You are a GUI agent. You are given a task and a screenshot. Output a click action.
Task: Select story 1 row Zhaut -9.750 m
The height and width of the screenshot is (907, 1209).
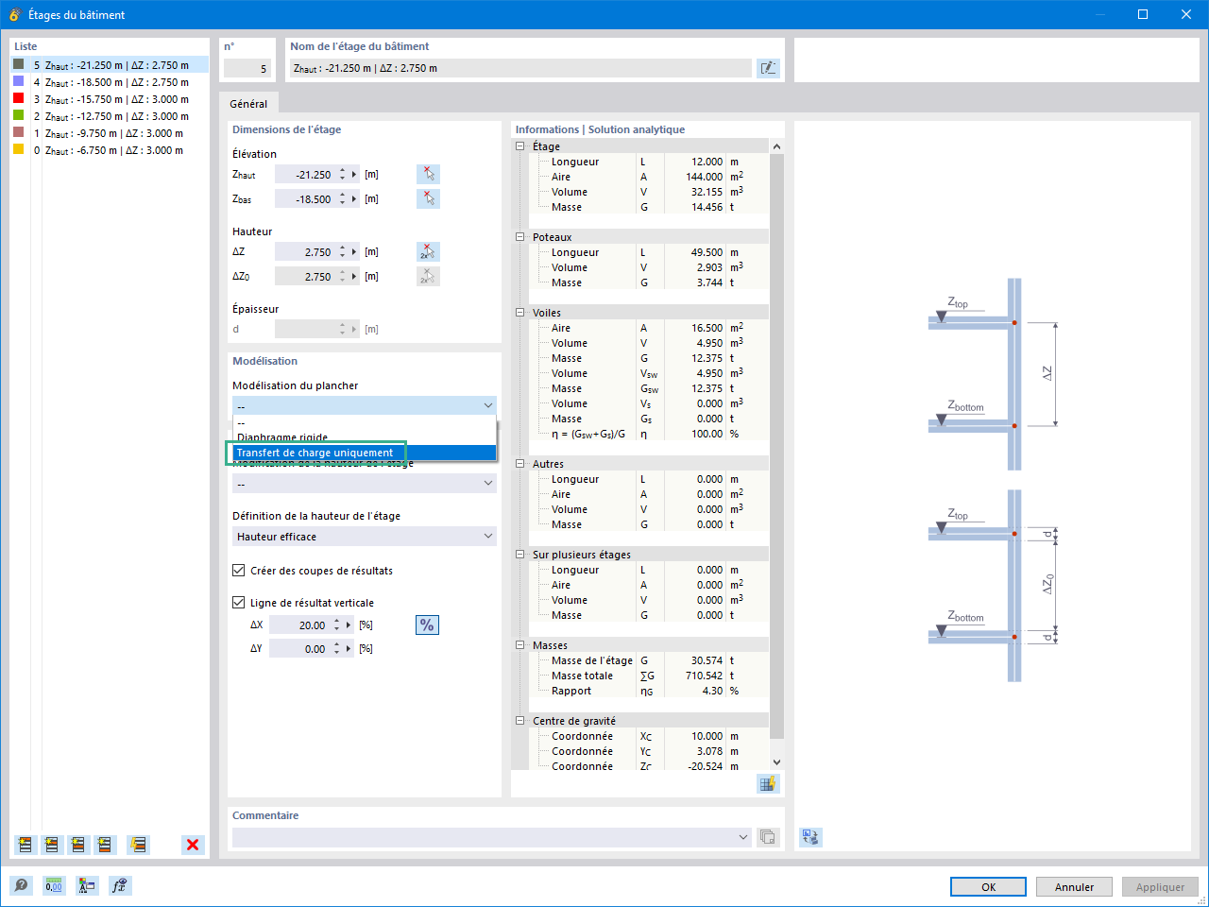tap(110, 133)
